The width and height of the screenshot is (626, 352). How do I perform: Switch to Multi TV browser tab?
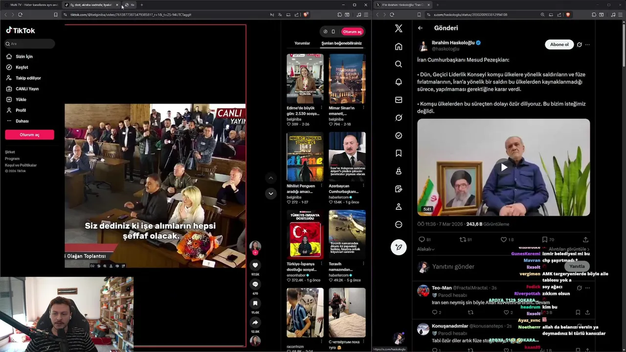click(31, 5)
